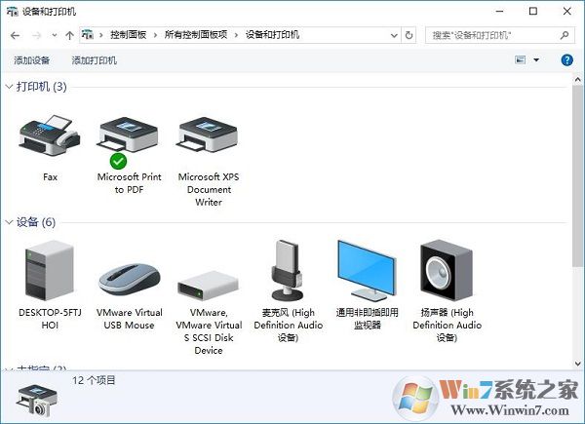Click the scrollbar up arrow

(x=577, y=79)
